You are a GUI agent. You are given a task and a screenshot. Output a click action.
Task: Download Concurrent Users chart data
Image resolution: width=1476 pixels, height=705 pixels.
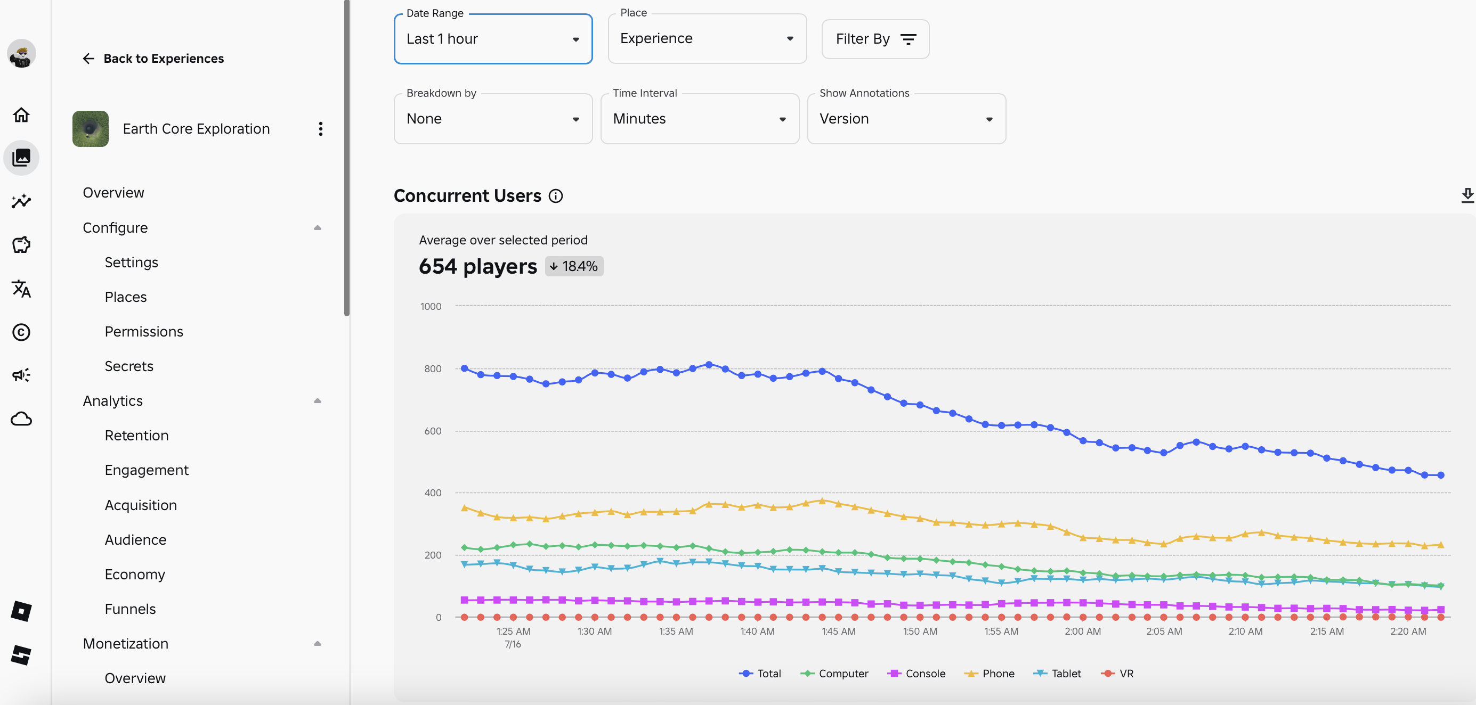(x=1467, y=195)
